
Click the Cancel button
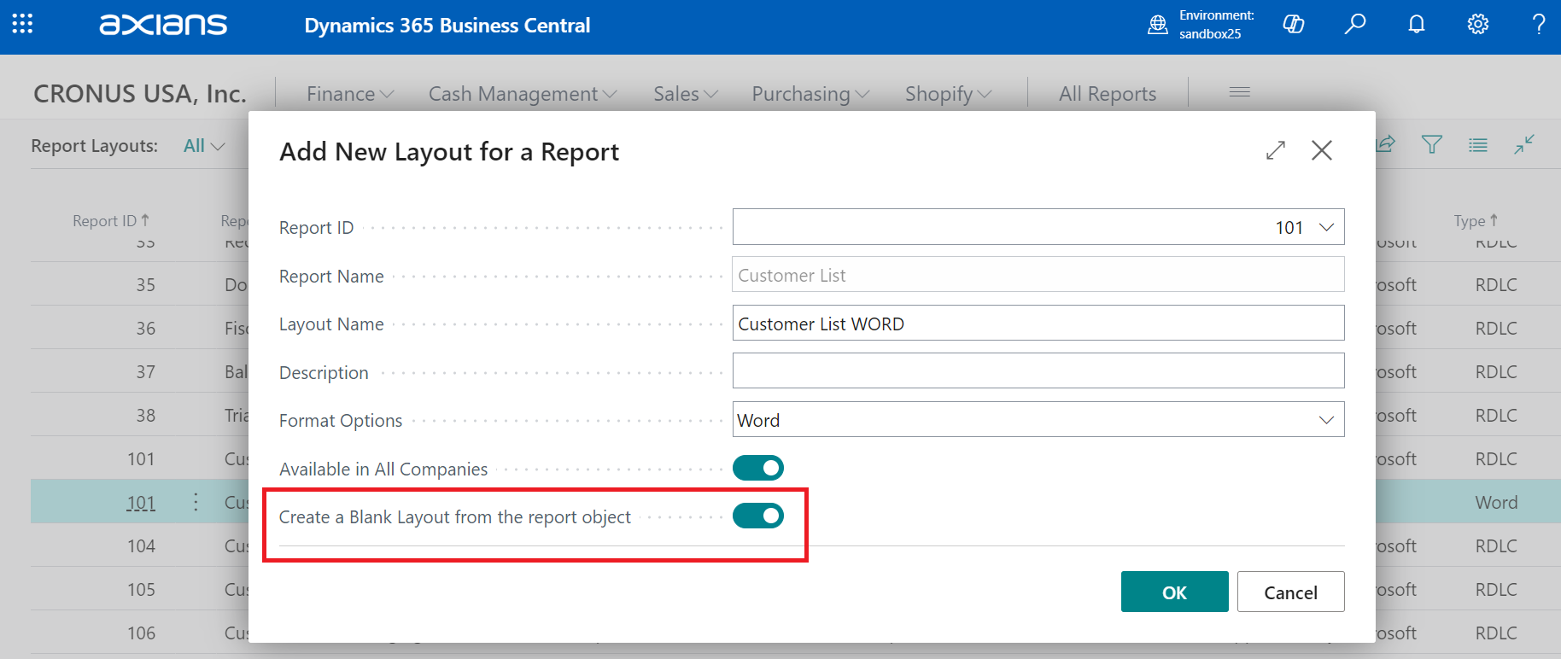(1290, 592)
